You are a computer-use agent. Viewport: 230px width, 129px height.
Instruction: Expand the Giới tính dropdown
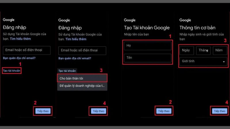[203, 61]
